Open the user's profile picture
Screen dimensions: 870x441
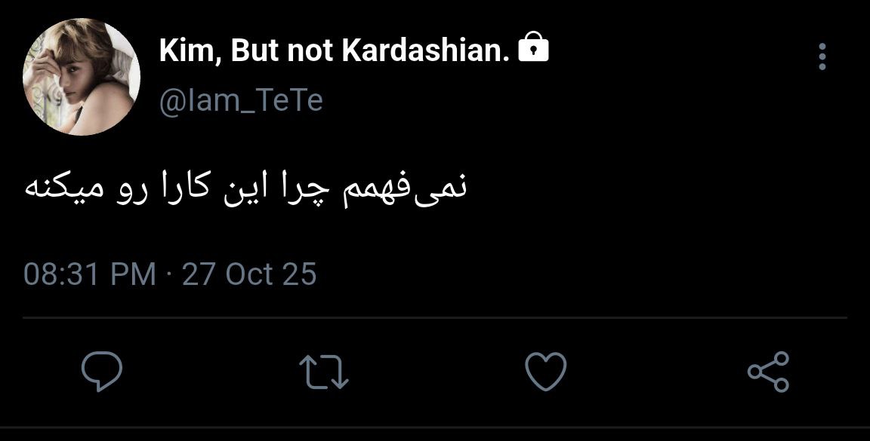tap(82, 76)
